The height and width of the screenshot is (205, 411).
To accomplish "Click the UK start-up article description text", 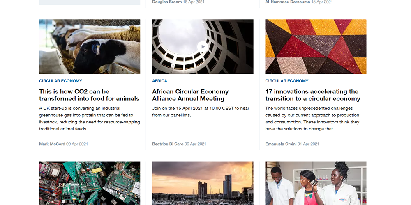I will (x=89, y=118).
